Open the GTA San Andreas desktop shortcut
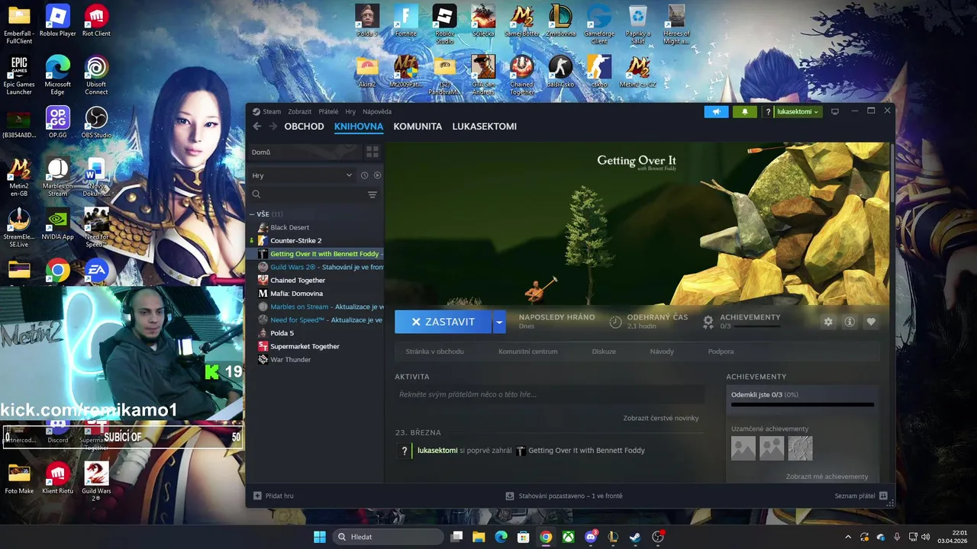The image size is (977, 549). [x=483, y=75]
